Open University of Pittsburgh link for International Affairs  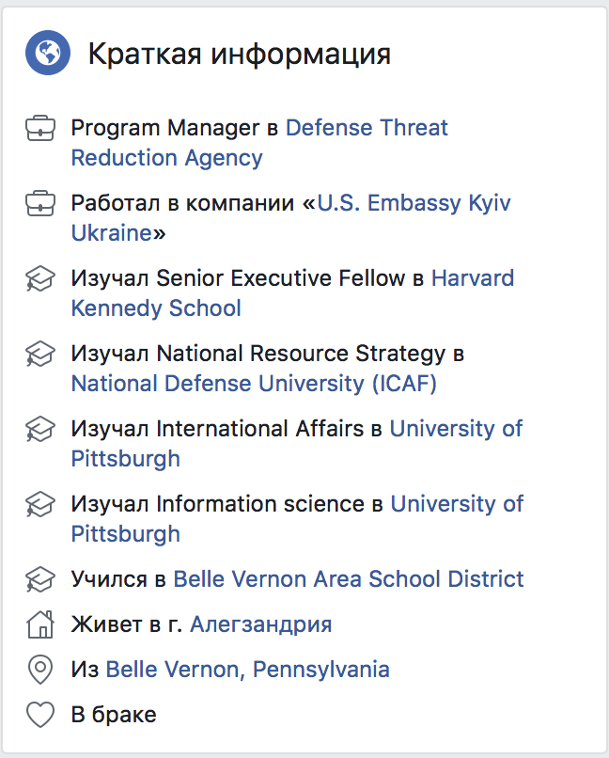(x=456, y=429)
